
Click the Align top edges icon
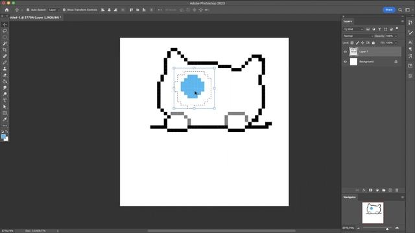coord(131,10)
